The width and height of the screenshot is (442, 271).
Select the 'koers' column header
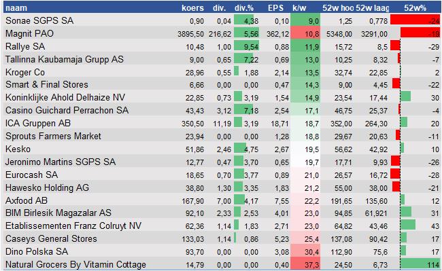point(192,8)
